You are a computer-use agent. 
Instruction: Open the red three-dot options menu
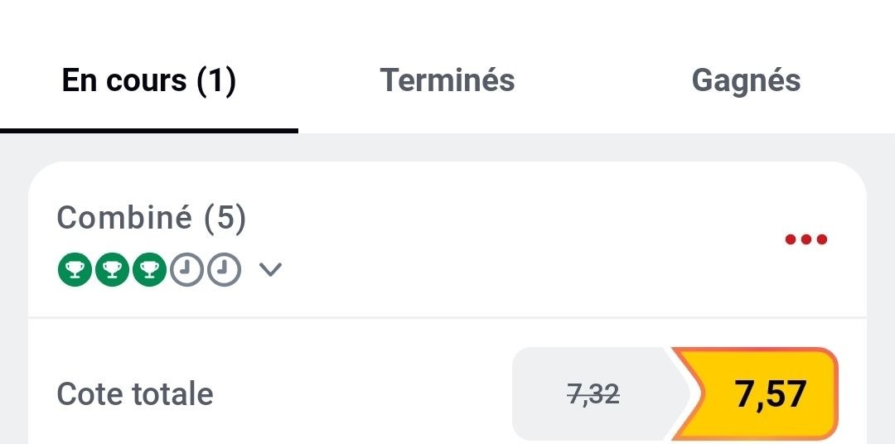805,240
